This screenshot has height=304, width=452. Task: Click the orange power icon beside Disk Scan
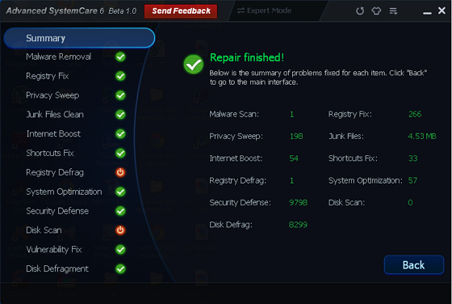click(120, 230)
